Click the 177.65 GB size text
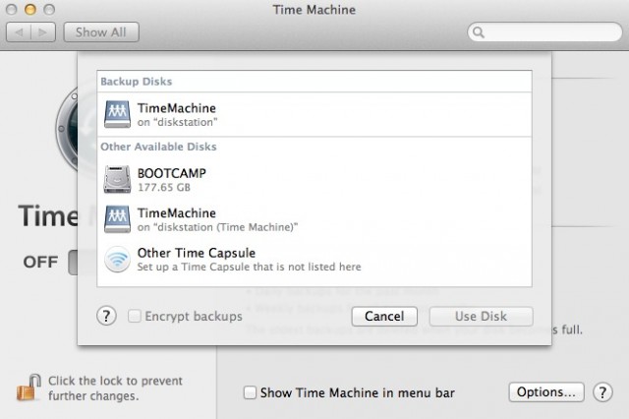 pyautogui.click(x=164, y=188)
